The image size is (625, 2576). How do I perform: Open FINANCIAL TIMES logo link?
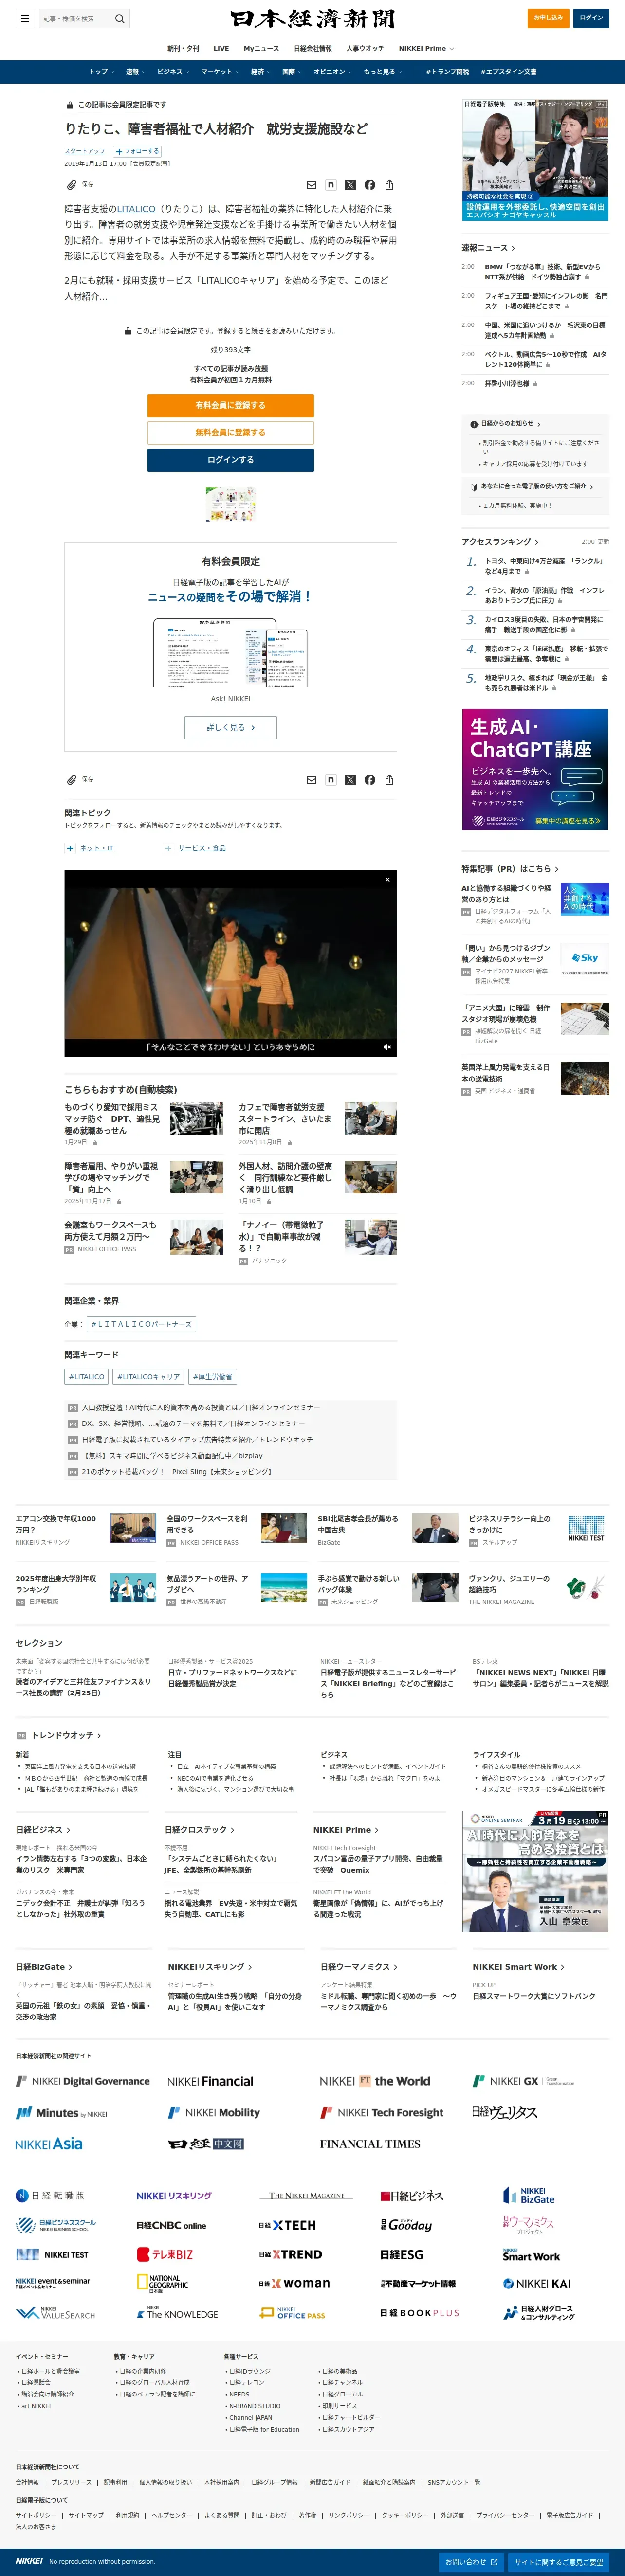pos(370,2144)
